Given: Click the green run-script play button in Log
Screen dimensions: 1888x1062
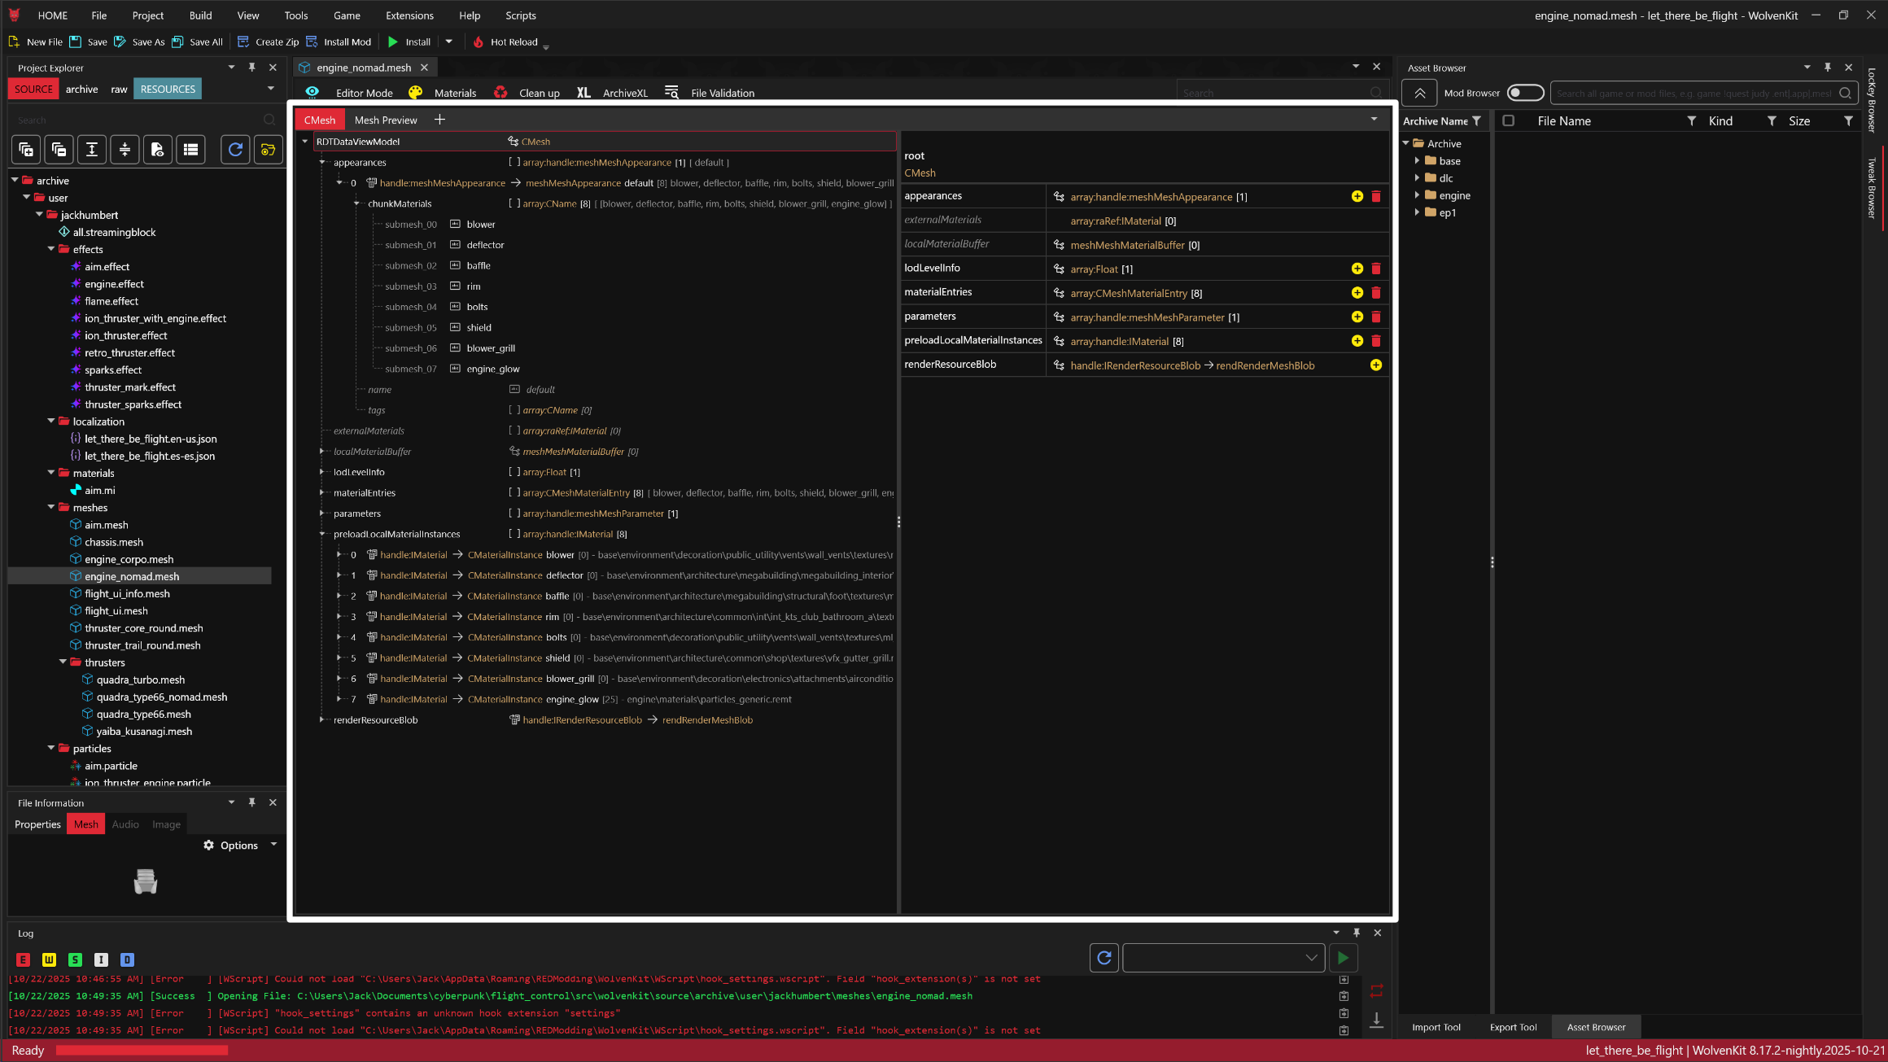Looking at the screenshot, I should [1343, 958].
